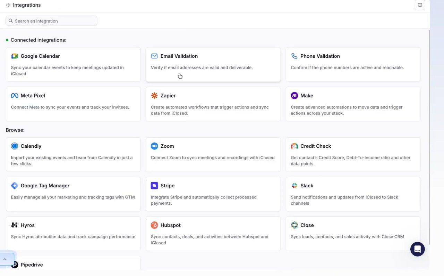444x276 pixels.
Task: Click the Stripe logo icon
Action: click(154, 186)
